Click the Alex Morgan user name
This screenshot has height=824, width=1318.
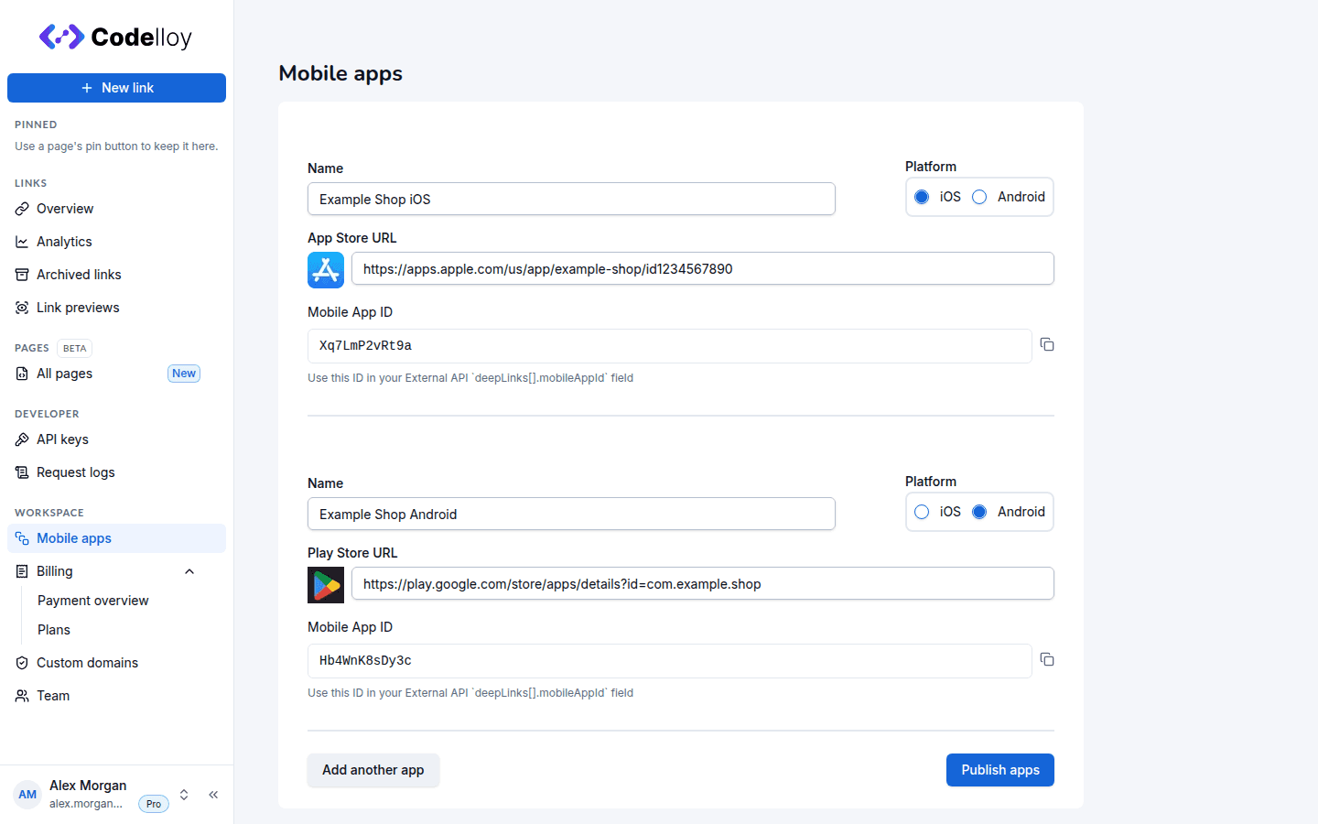(88, 786)
